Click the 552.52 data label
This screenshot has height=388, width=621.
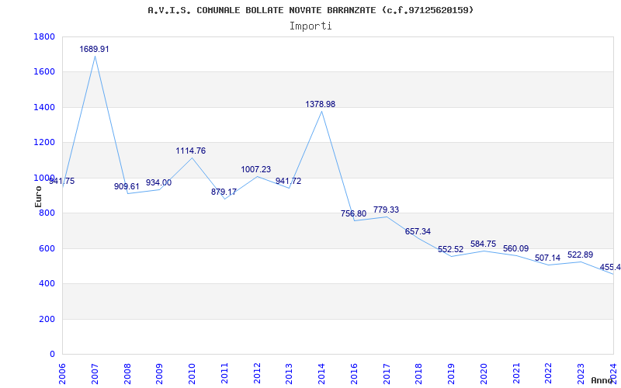[451, 250]
